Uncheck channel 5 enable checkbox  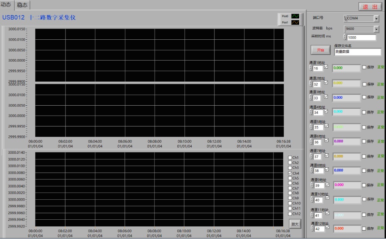click(x=327, y=126)
